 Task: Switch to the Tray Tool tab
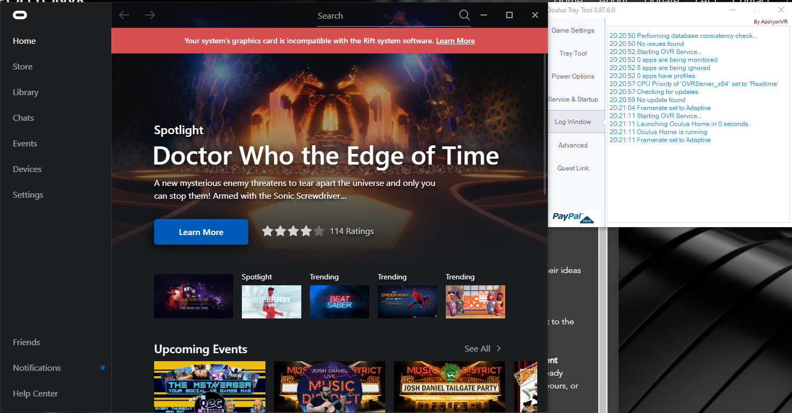click(573, 53)
